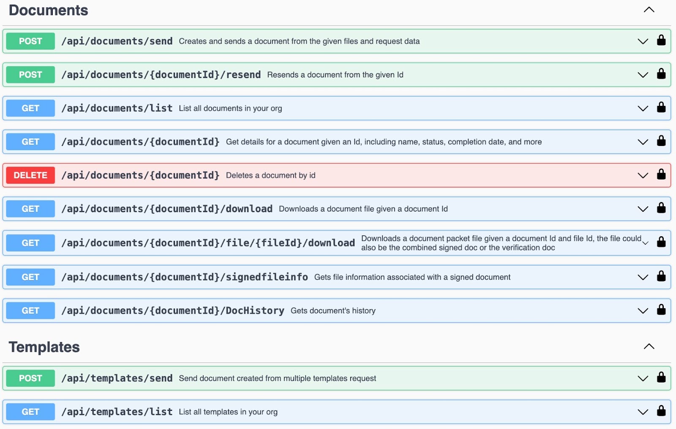Select the /api/templates/list endpoint path
Viewport: 676px width, 429px height.
(x=117, y=412)
